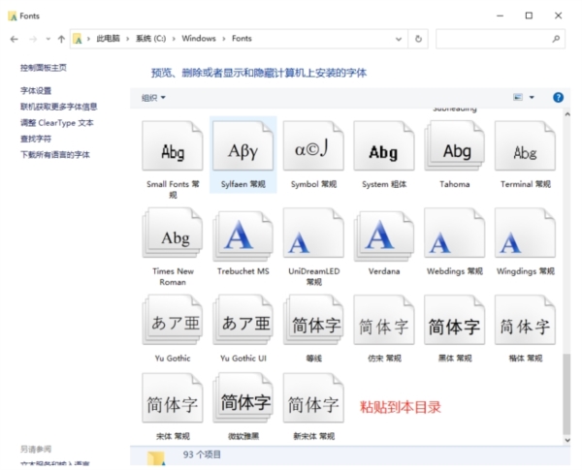
Task: Expand the chevron before 此电脑 breadcrumb
Action: point(88,39)
